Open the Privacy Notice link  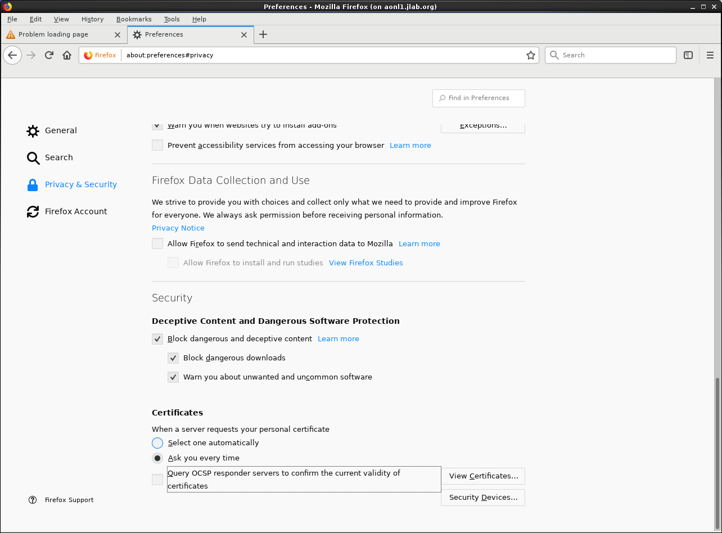[178, 228]
